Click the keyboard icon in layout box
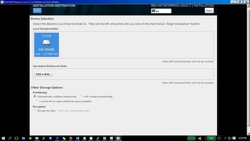 click(154, 11)
